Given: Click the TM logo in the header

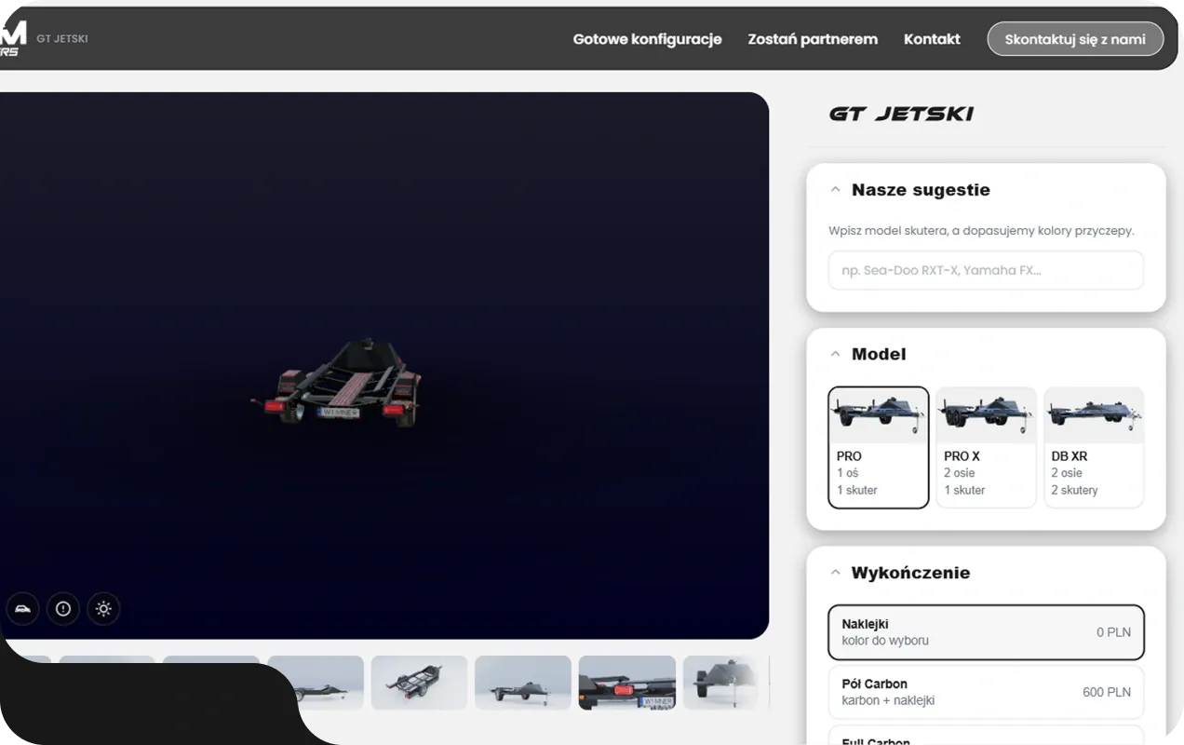Looking at the screenshot, I should coord(13,38).
